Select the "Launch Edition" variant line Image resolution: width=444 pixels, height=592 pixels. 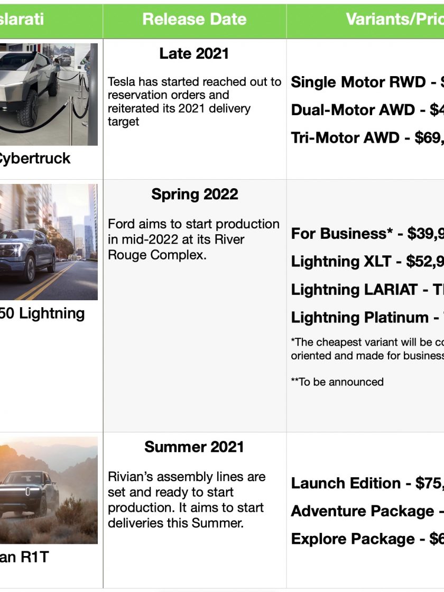click(367, 483)
